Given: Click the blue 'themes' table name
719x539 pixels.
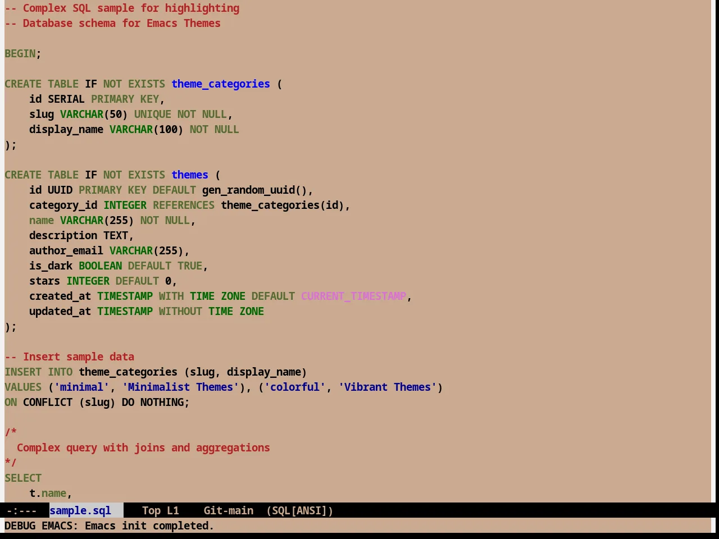Looking at the screenshot, I should coord(190,175).
